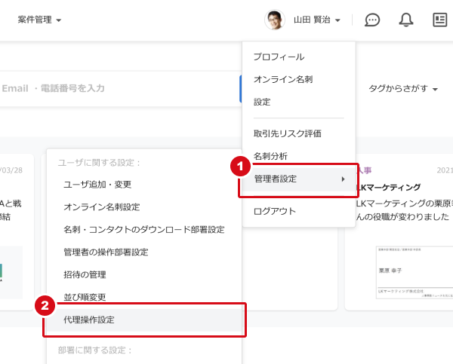
Task: Select プロフィール from user menu
Action: (279, 57)
